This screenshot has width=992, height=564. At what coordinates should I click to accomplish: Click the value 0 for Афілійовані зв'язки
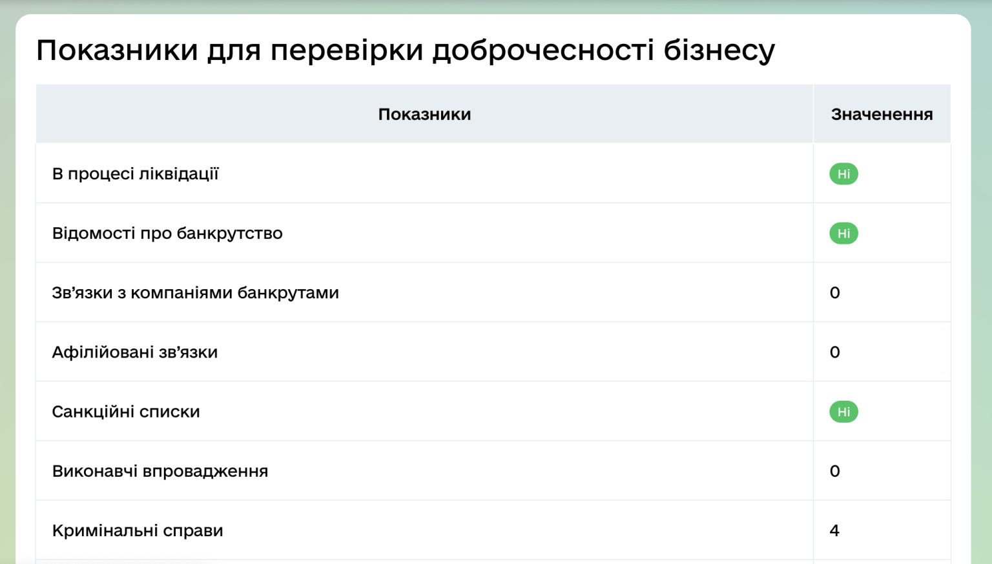pyautogui.click(x=834, y=352)
